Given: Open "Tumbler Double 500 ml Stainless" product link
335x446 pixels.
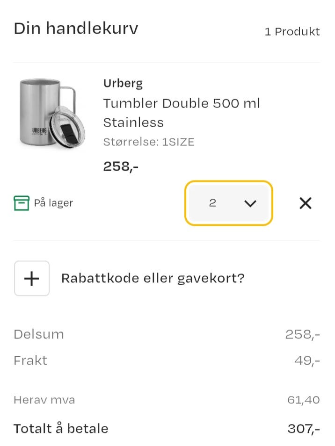Looking at the screenshot, I should point(181,113).
